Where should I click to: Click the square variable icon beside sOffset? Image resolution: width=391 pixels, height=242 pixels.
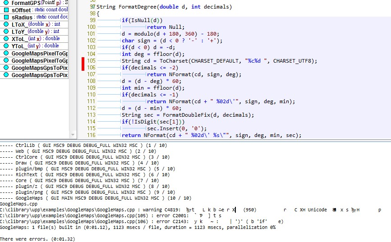(x=6, y=9)
